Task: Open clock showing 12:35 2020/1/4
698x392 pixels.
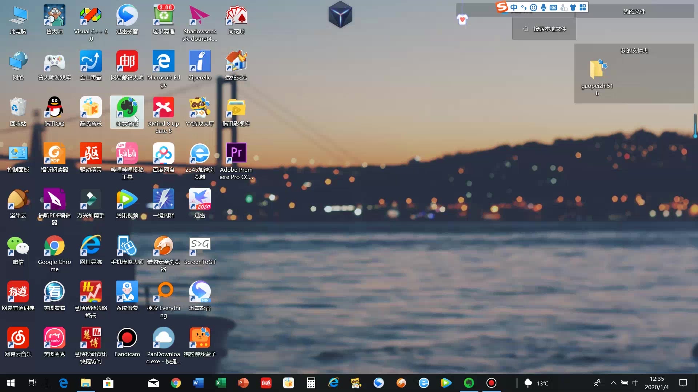Action: click(x=657, y=383)
